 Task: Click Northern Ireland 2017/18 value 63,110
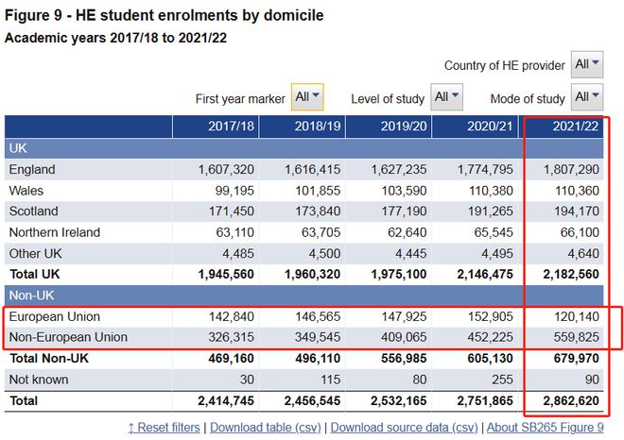tap(234, 232)
